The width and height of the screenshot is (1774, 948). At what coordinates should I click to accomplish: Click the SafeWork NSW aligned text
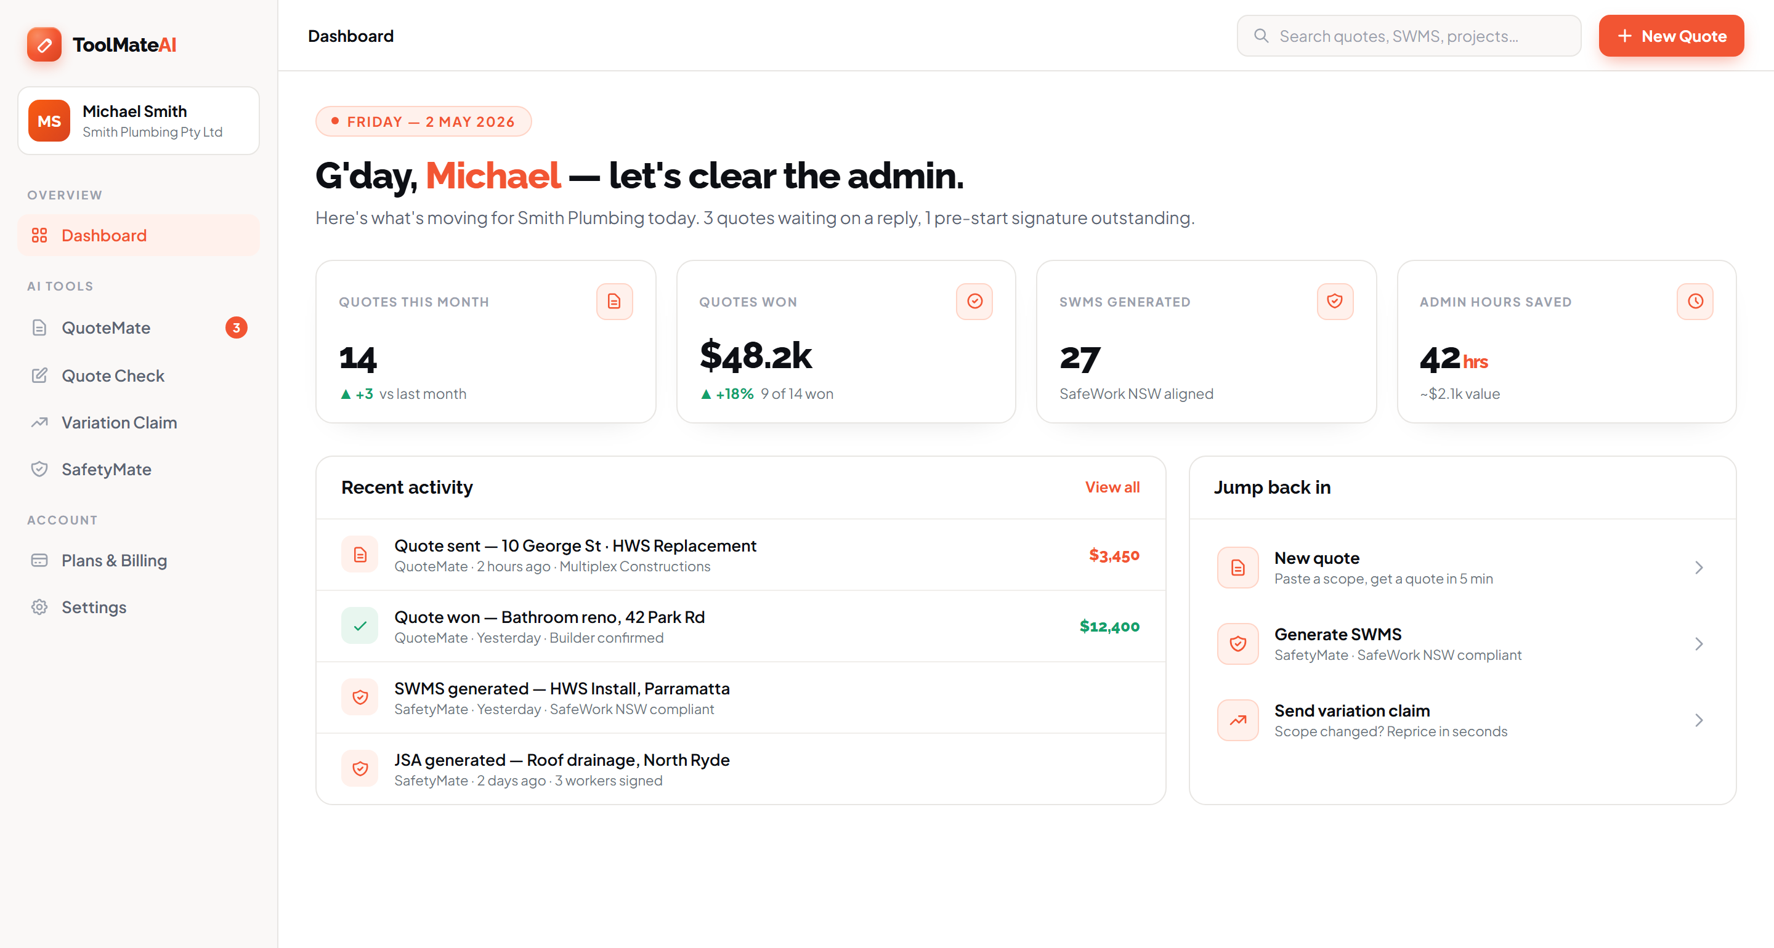[x=1136, y=394]
